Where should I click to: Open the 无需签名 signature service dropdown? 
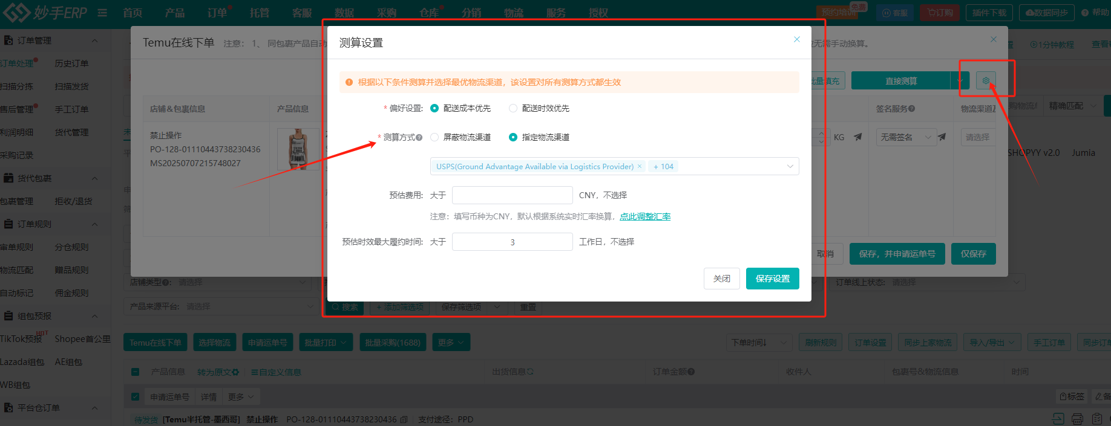coord(905,137)
